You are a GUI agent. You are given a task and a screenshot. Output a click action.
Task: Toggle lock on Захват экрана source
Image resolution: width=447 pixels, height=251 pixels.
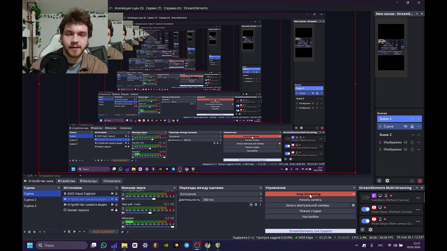[x=117, y=210]
